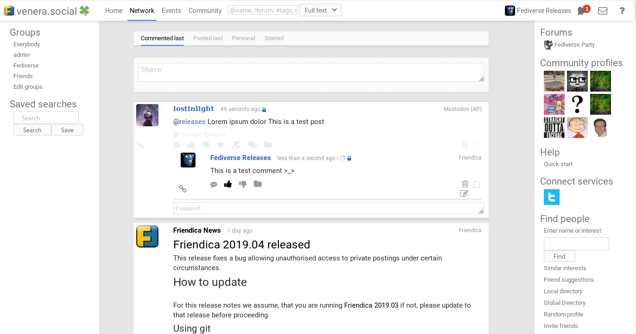Select checkbox on the lostinlight post

pyautogui.click(x=477, y=145)
